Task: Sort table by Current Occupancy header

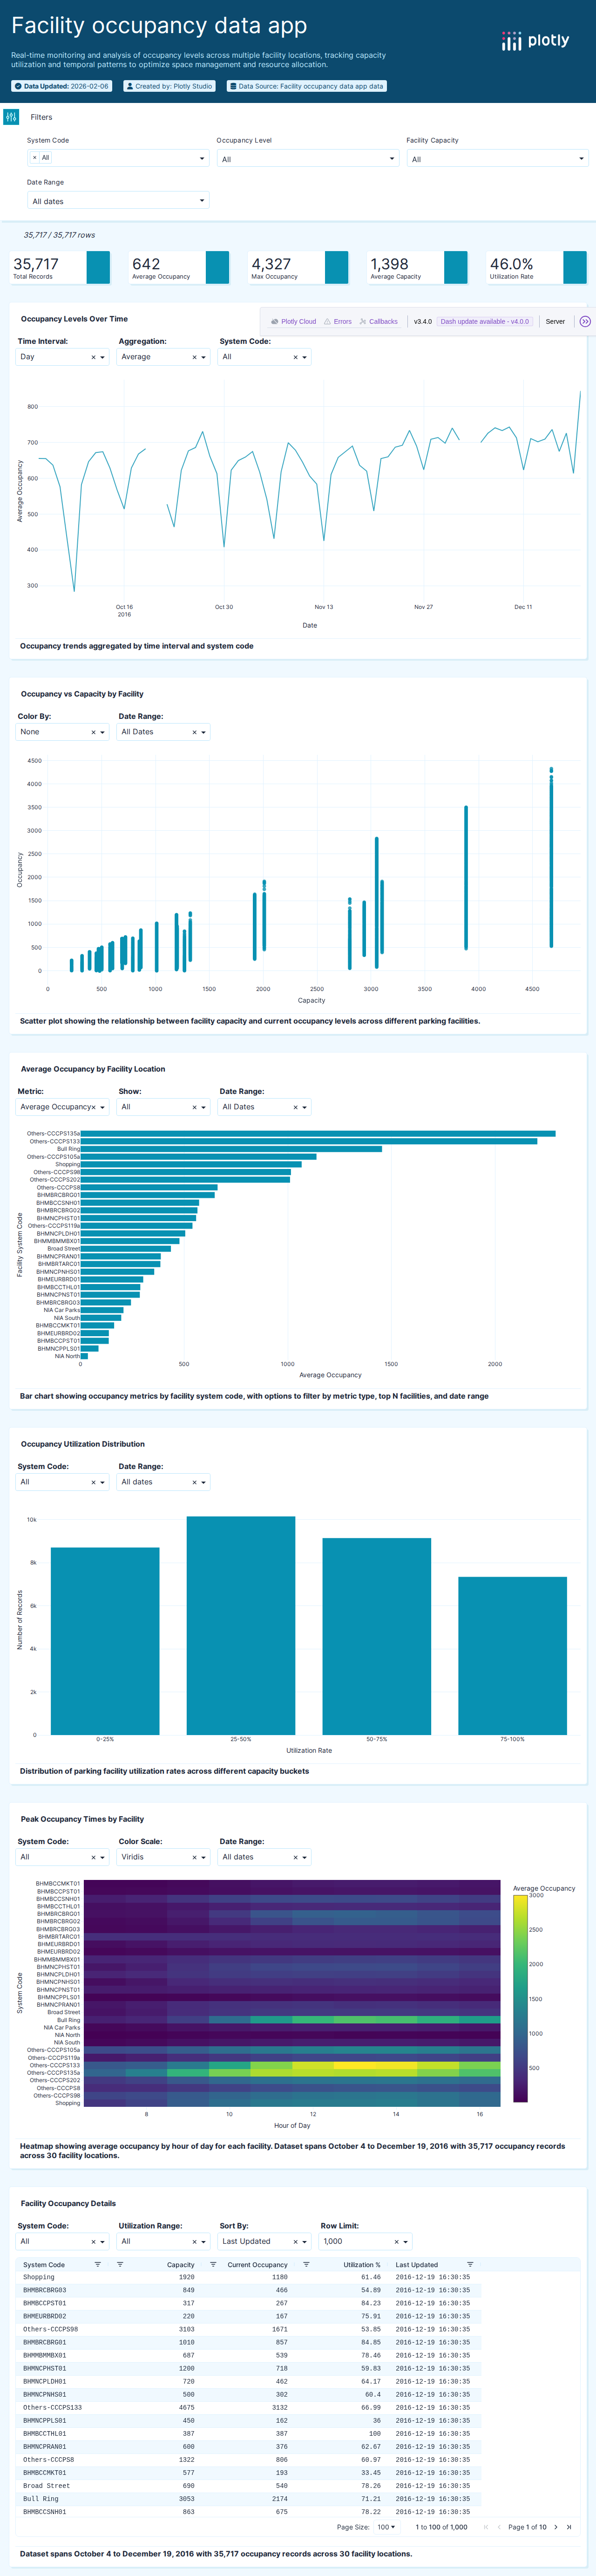Action: click(x=257, y=2264)
